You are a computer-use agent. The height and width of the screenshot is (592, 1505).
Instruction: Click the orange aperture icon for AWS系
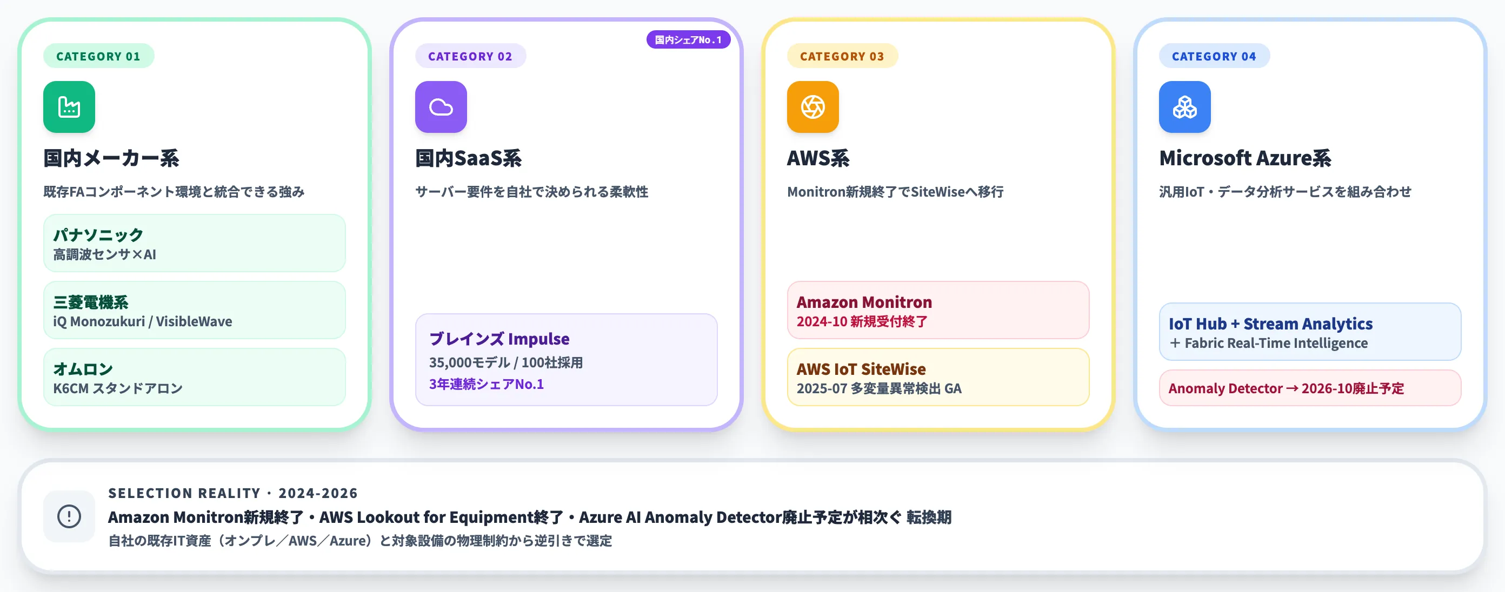point(813,107)
